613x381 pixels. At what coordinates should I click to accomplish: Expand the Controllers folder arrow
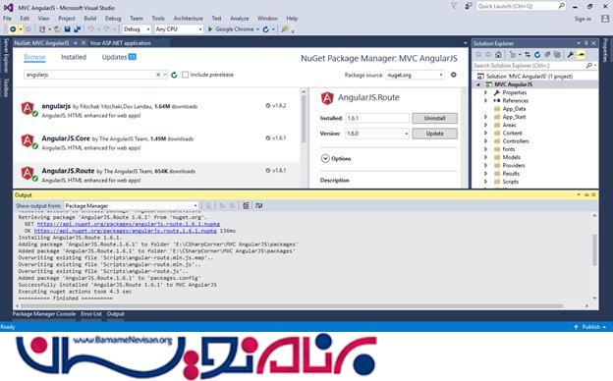coord(485,141)
